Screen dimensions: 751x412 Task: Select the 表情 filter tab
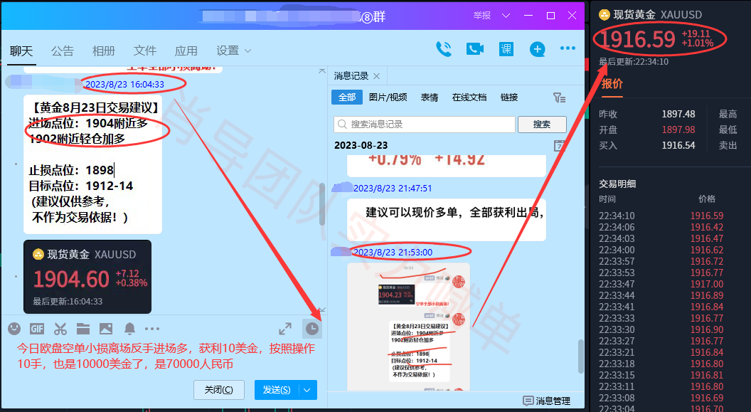pyautogui.click(x=430, y=97)
